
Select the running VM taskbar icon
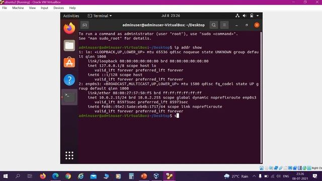tap(169, 176)
